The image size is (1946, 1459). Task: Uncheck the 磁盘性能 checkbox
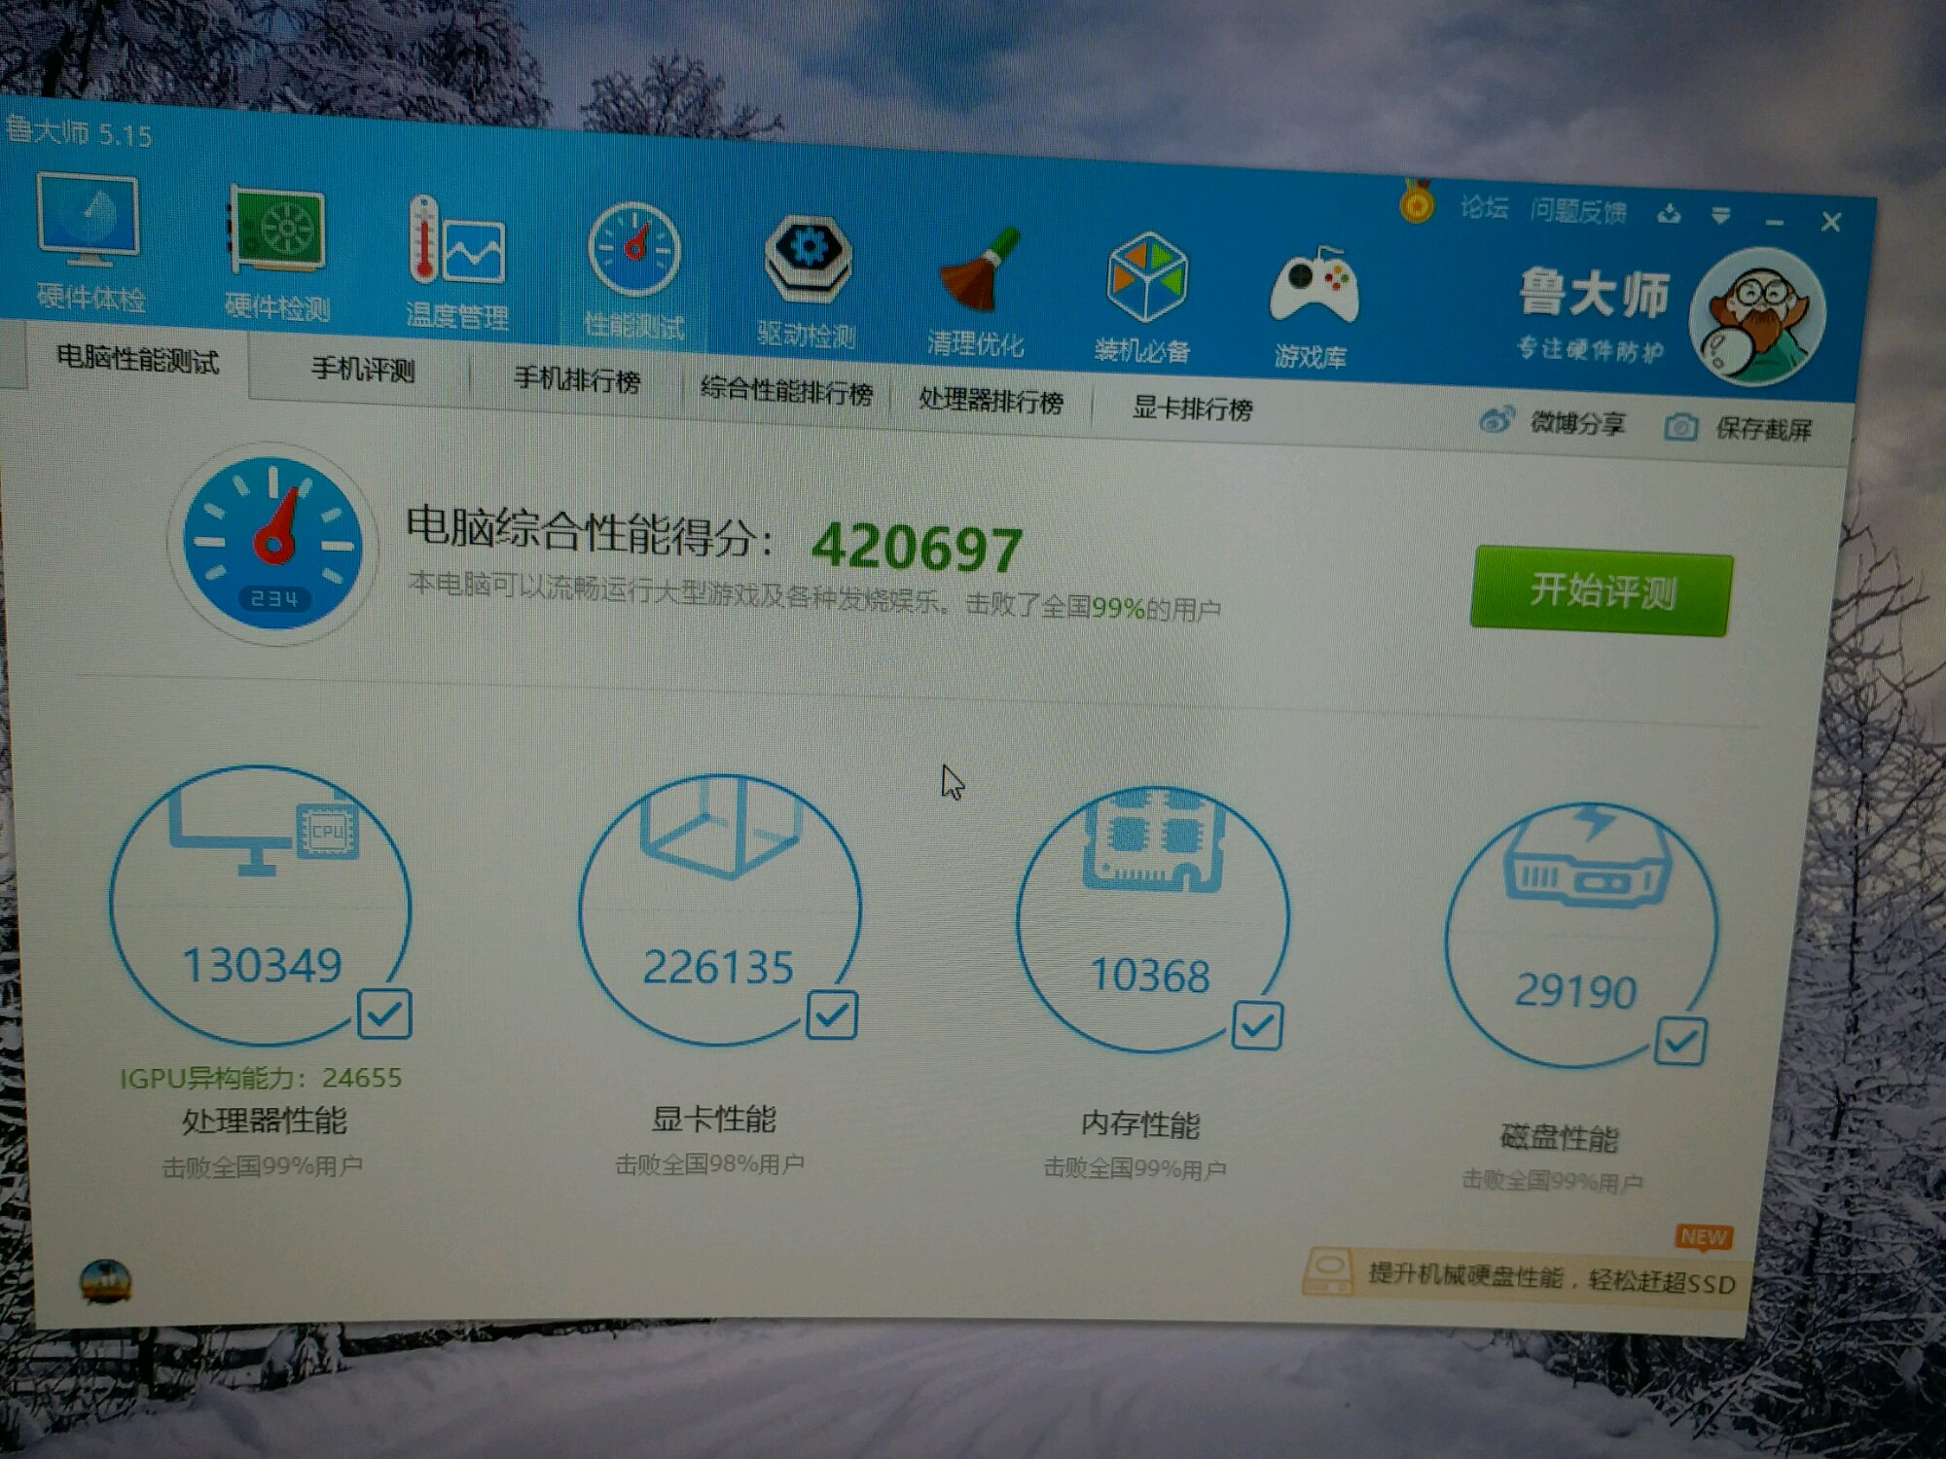pyautogui.click(x=1680, y=1041)
